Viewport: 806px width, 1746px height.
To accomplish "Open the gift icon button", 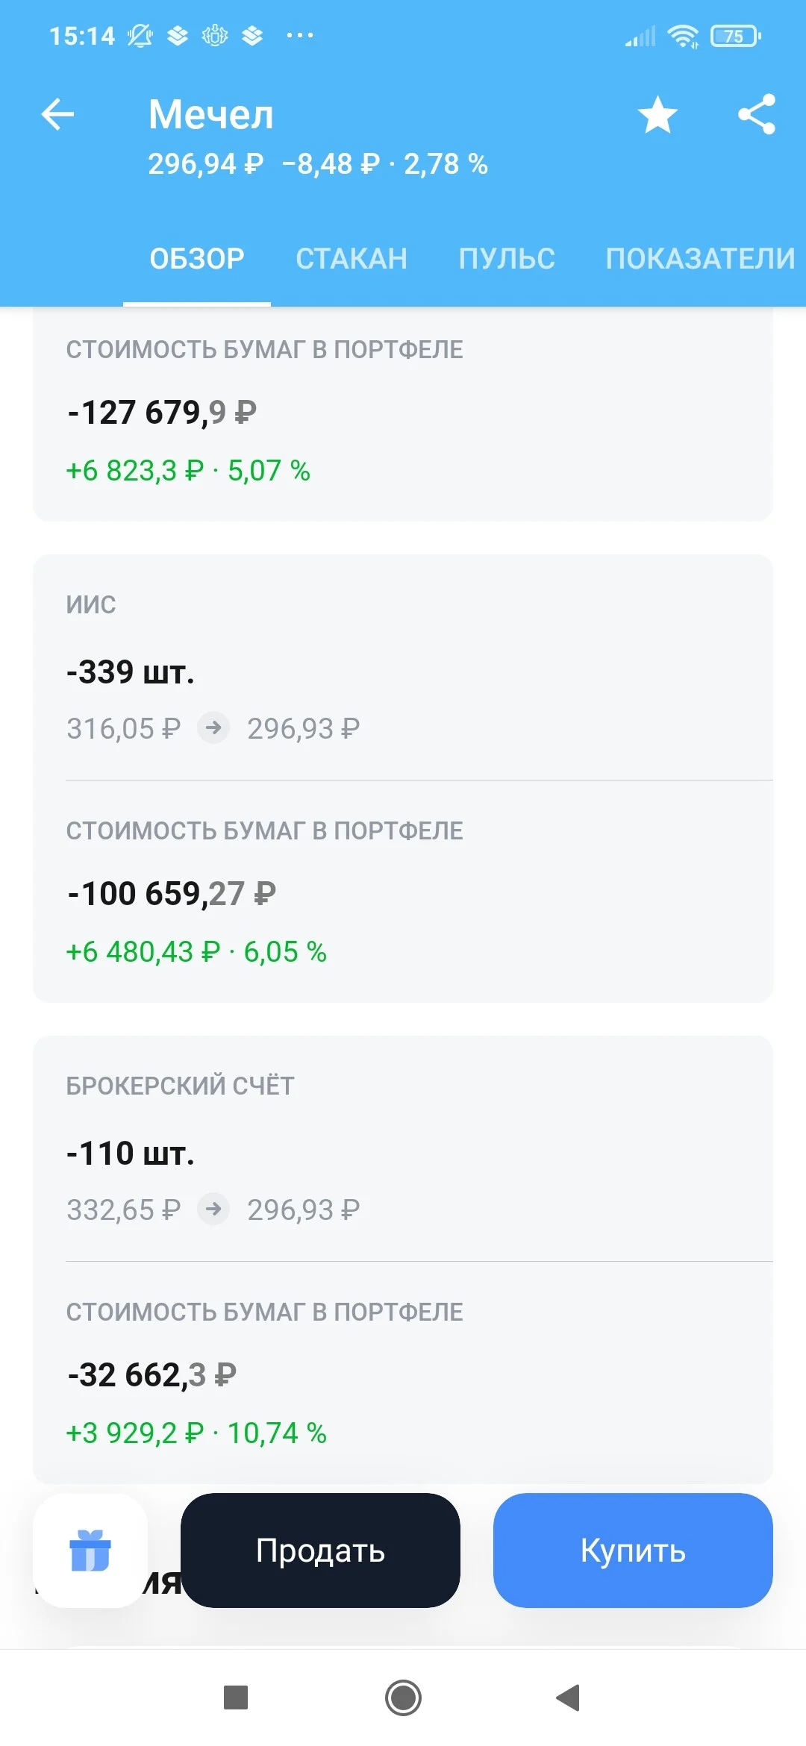I will (x=90, y=1551).
